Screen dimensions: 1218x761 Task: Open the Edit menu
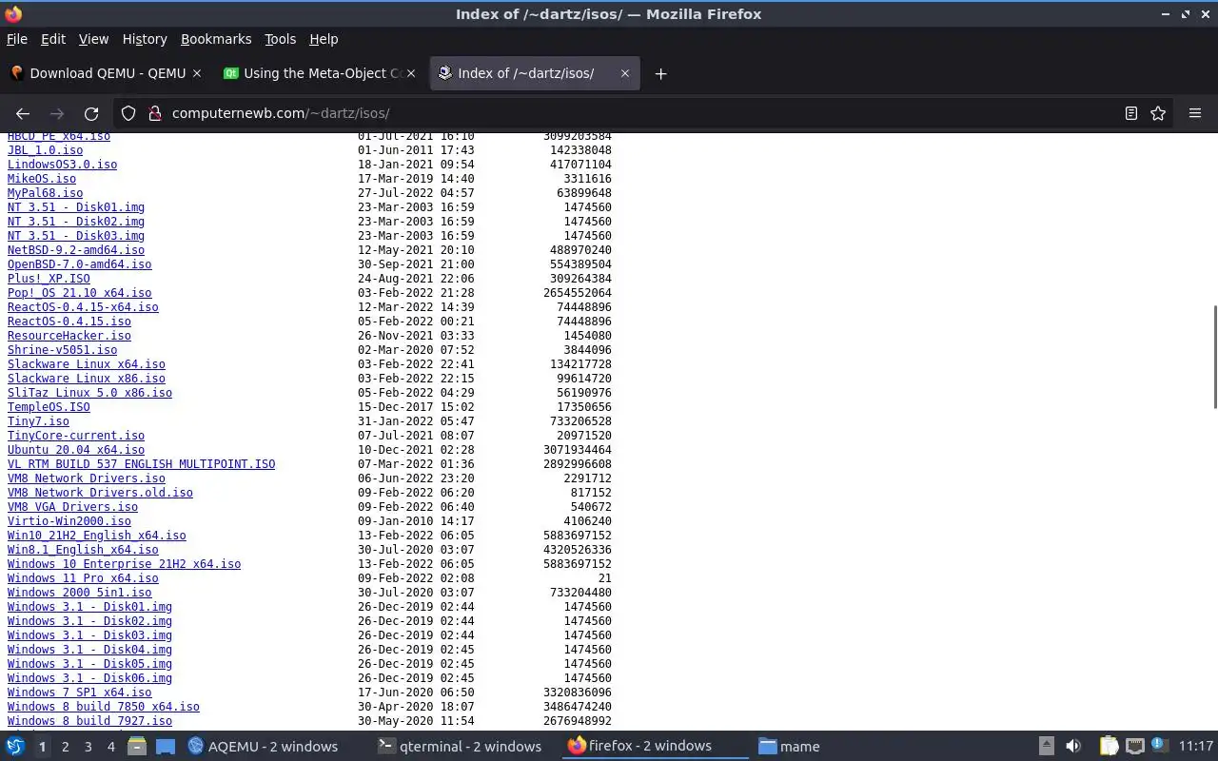[53, 39]
